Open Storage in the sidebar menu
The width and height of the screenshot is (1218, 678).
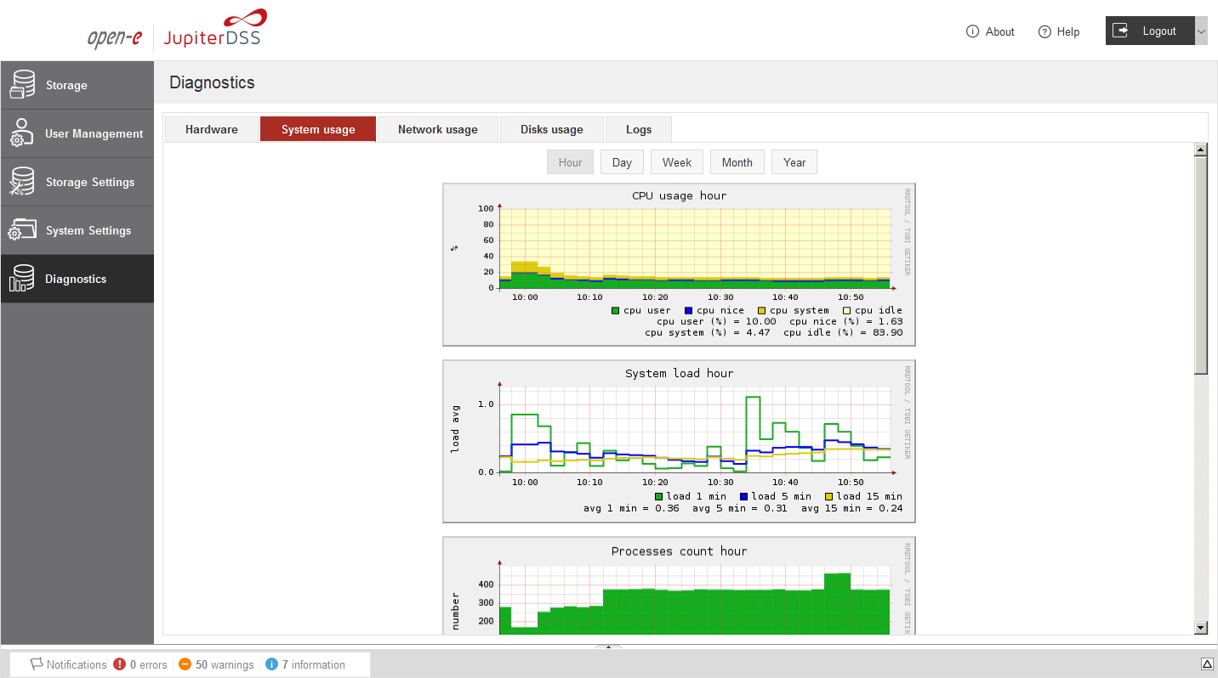click(77, 85)
